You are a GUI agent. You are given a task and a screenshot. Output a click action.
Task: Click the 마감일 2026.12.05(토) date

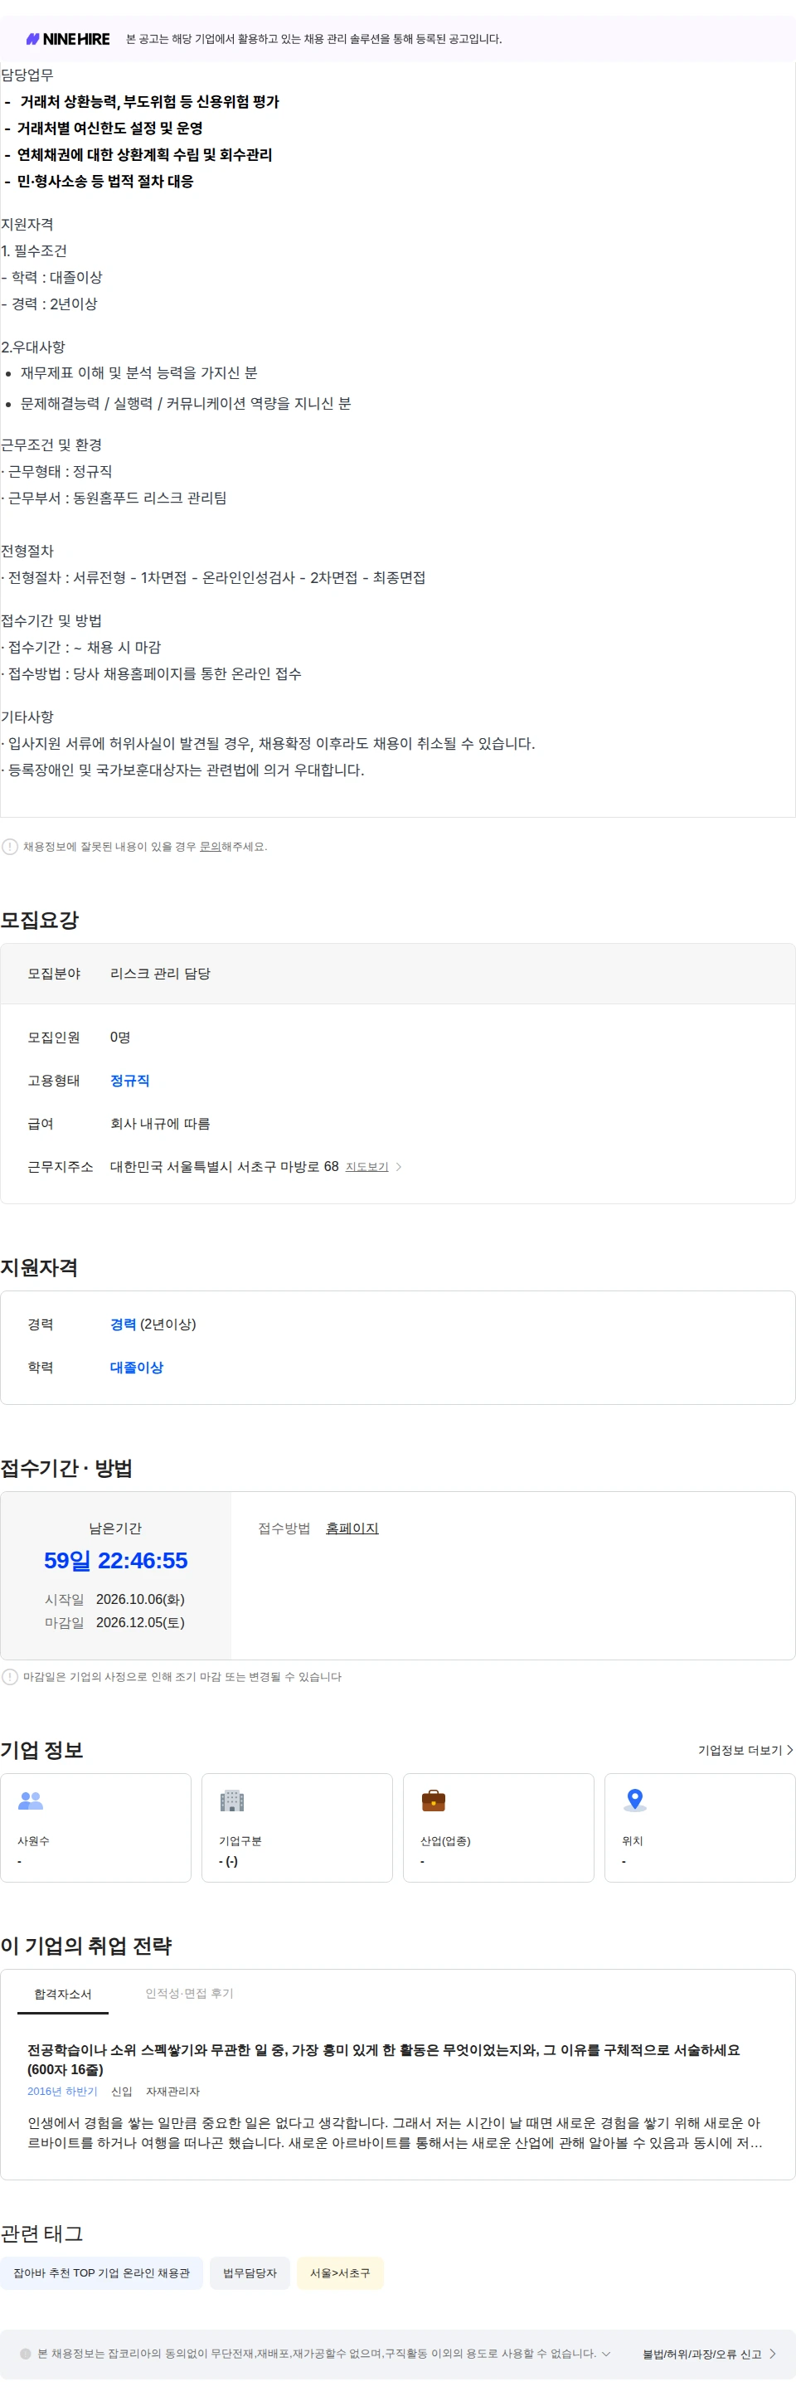[x=139, y=1622]
